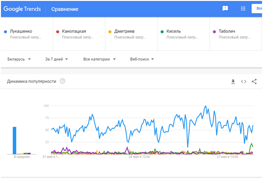Open the embed code icon
Viewport: 263px width, 179px height.
244,81
